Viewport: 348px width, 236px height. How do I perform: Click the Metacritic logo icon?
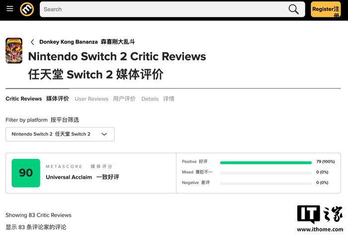[x=27, y=9]
